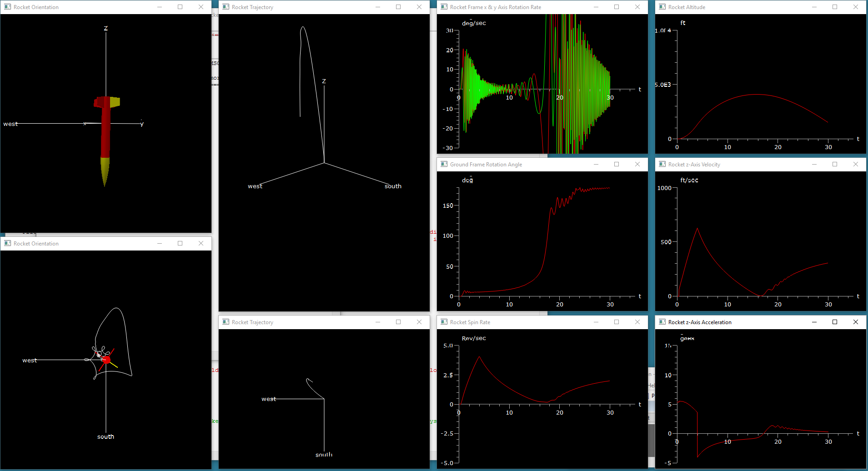The width and height of the screenshot is (868, 471).
Task: Close the Rocket z-Axis Acceleration window
Action: point(856,322)
